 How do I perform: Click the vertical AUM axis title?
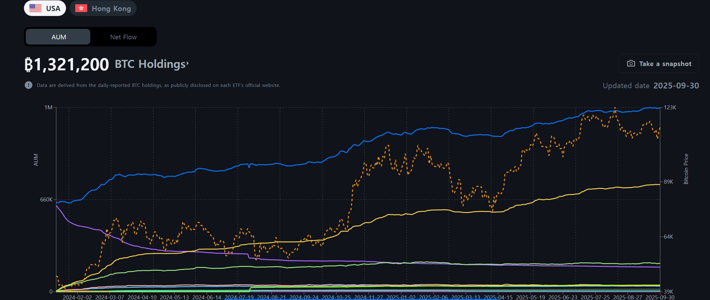(x=36, y=160)
